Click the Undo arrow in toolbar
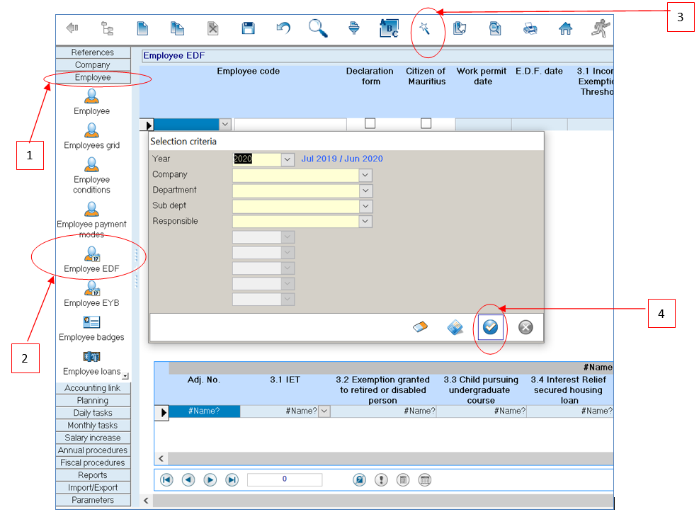Screen dimensions: 699x512 pyautogui.click(x=283, y=28)
